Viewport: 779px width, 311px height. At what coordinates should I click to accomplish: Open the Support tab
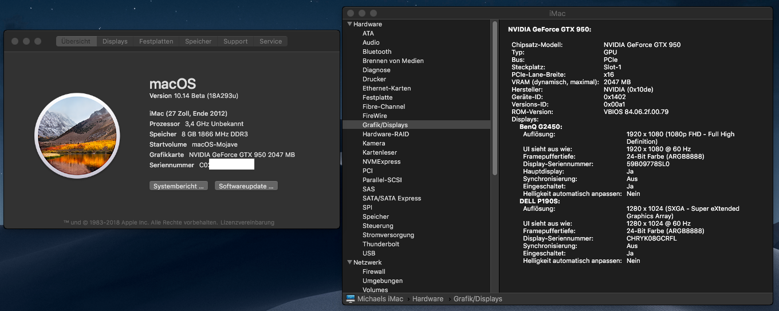coord(235,41)
